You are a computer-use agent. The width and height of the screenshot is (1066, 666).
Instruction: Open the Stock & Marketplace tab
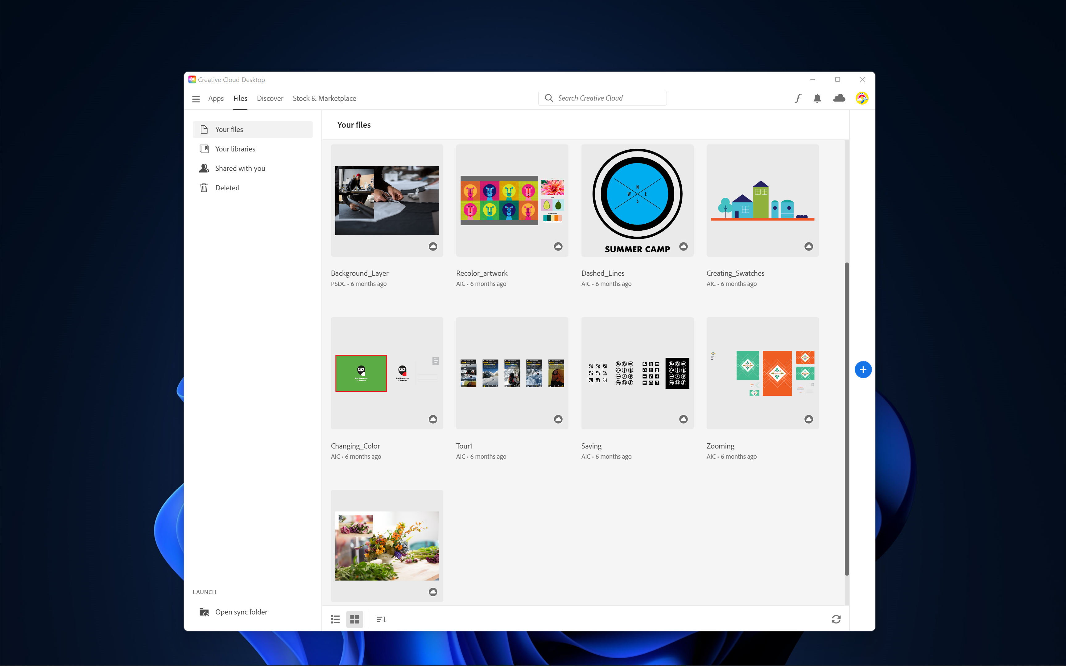click(x=324, y=98)
